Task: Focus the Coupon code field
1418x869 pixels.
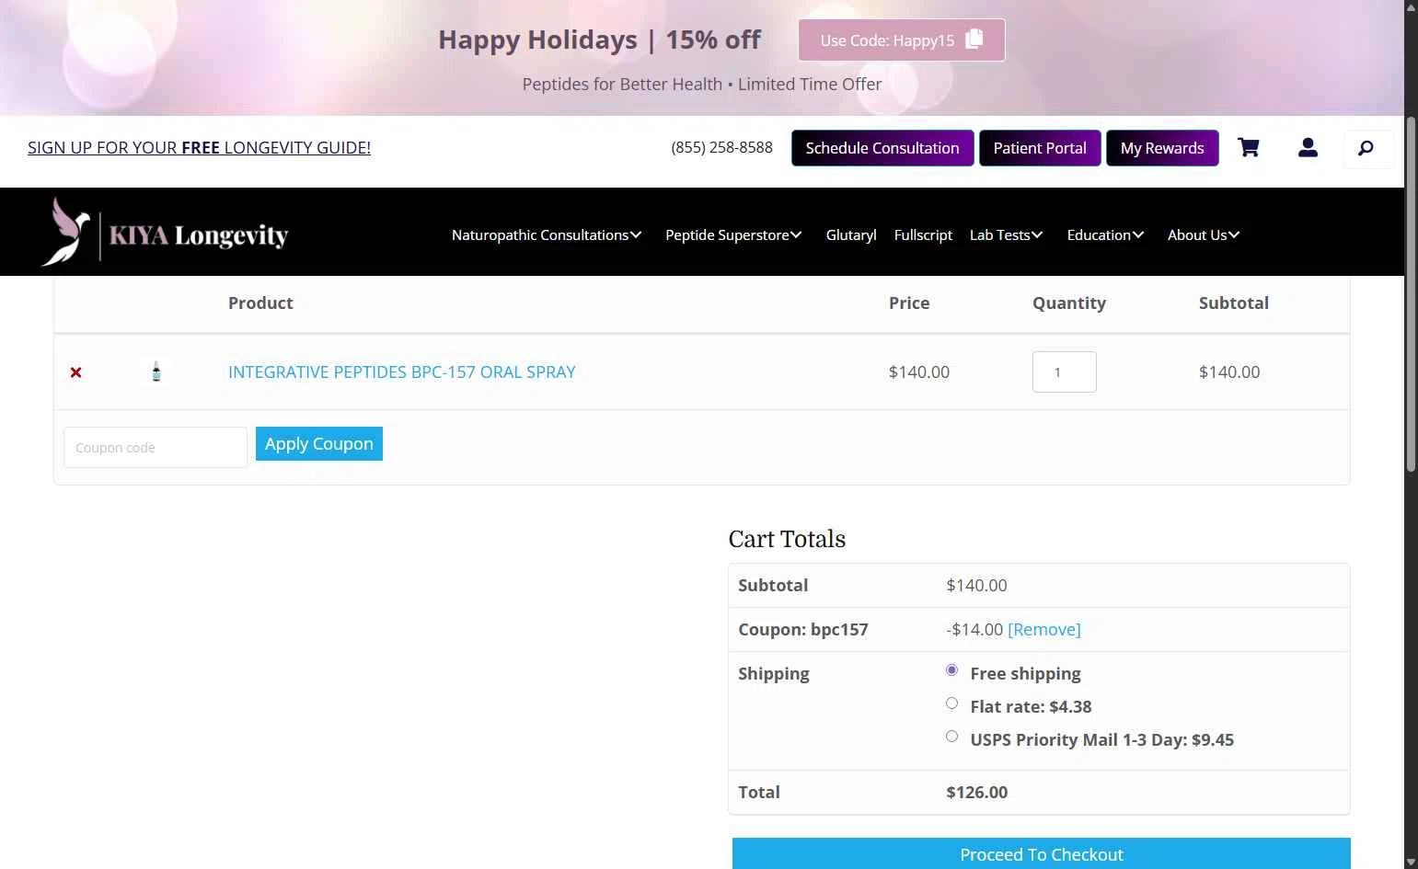Action: [x=156, y=447]
